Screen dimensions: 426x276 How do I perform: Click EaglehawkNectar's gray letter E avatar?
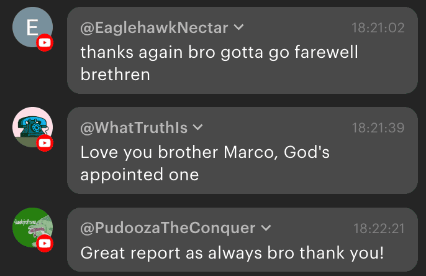(31, 26)
